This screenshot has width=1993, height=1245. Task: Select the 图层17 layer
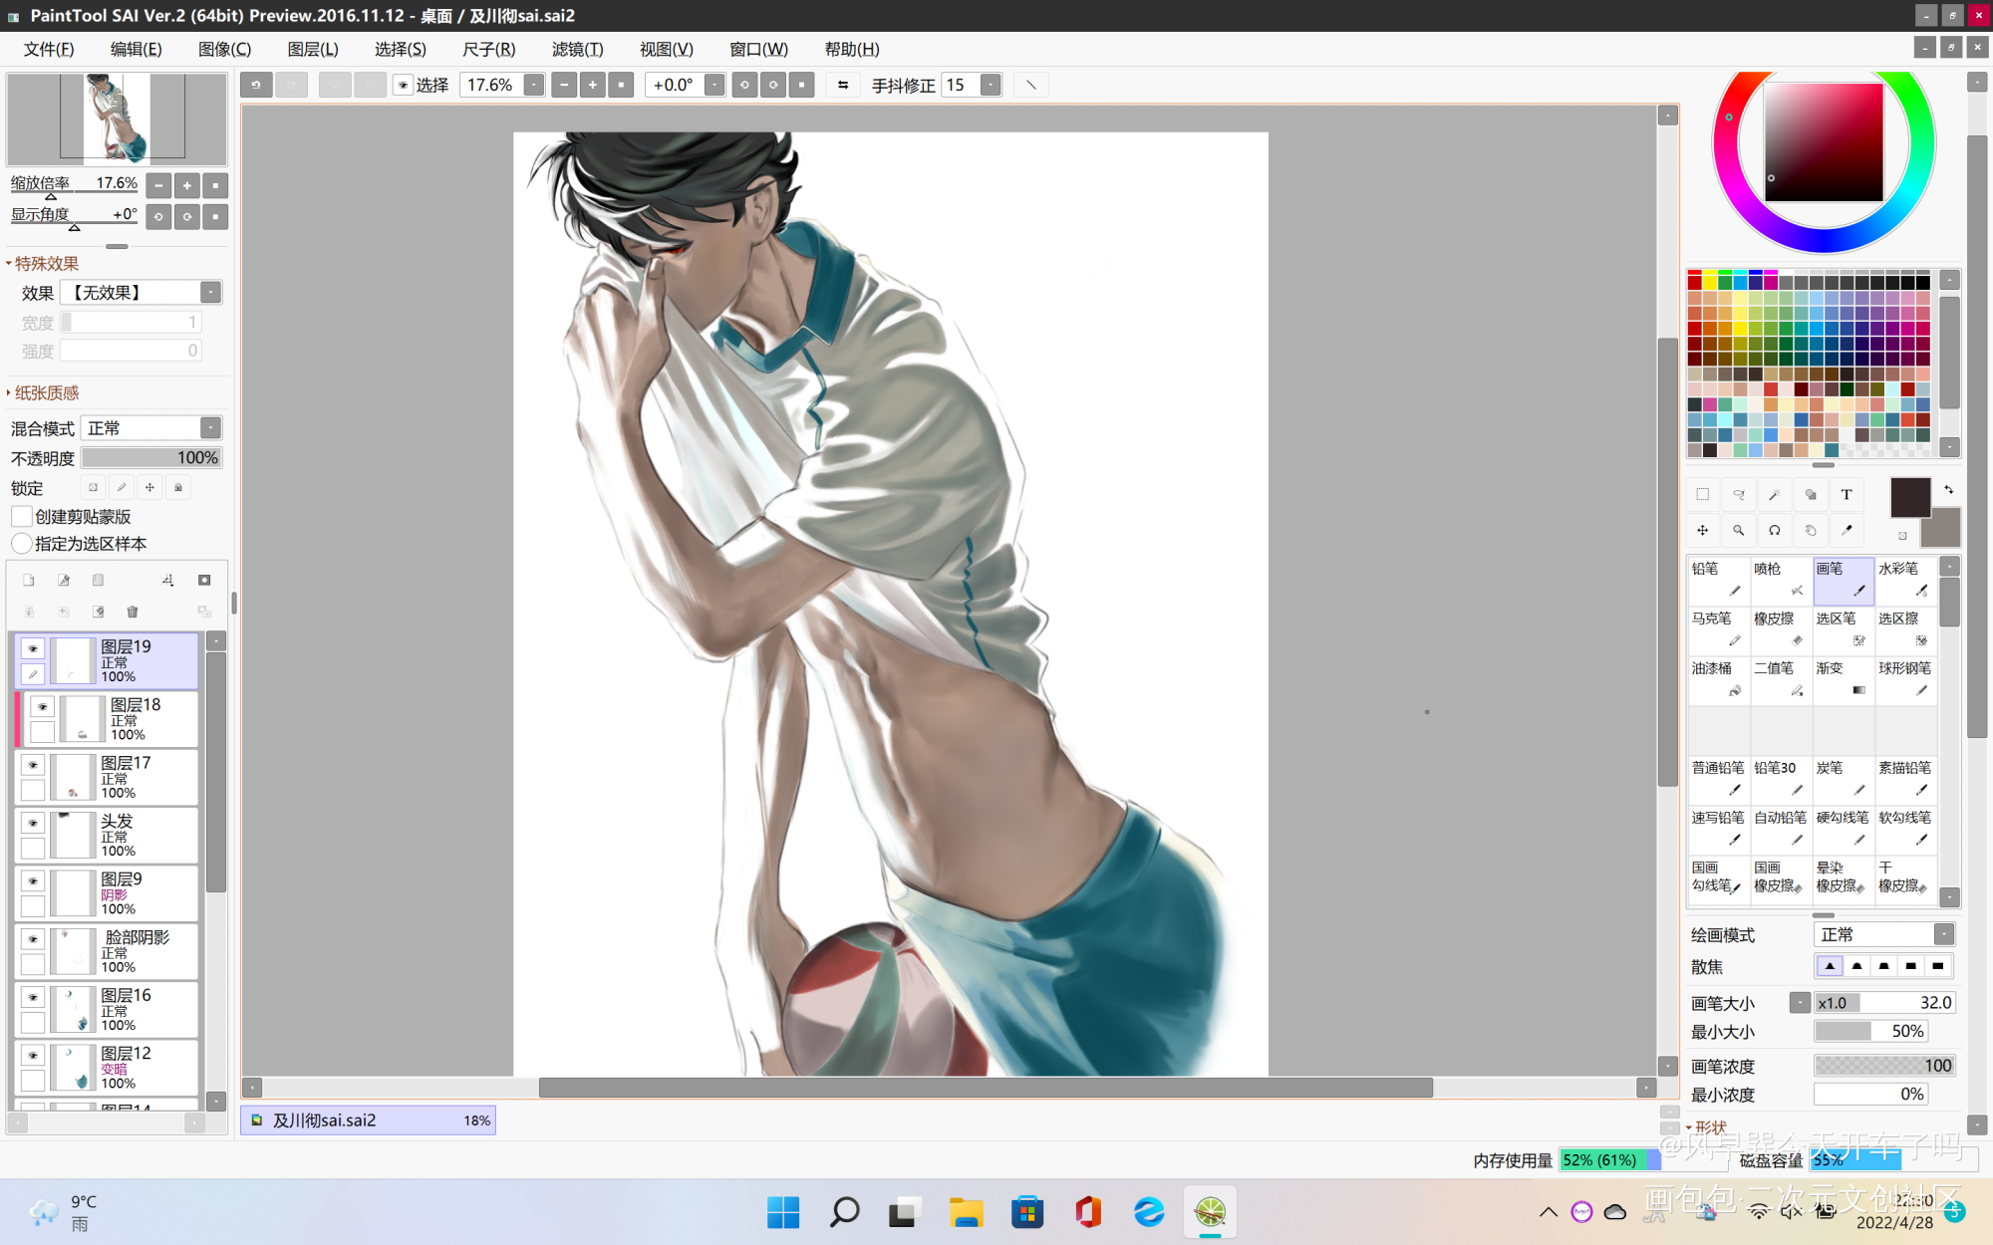pos(108,777)
